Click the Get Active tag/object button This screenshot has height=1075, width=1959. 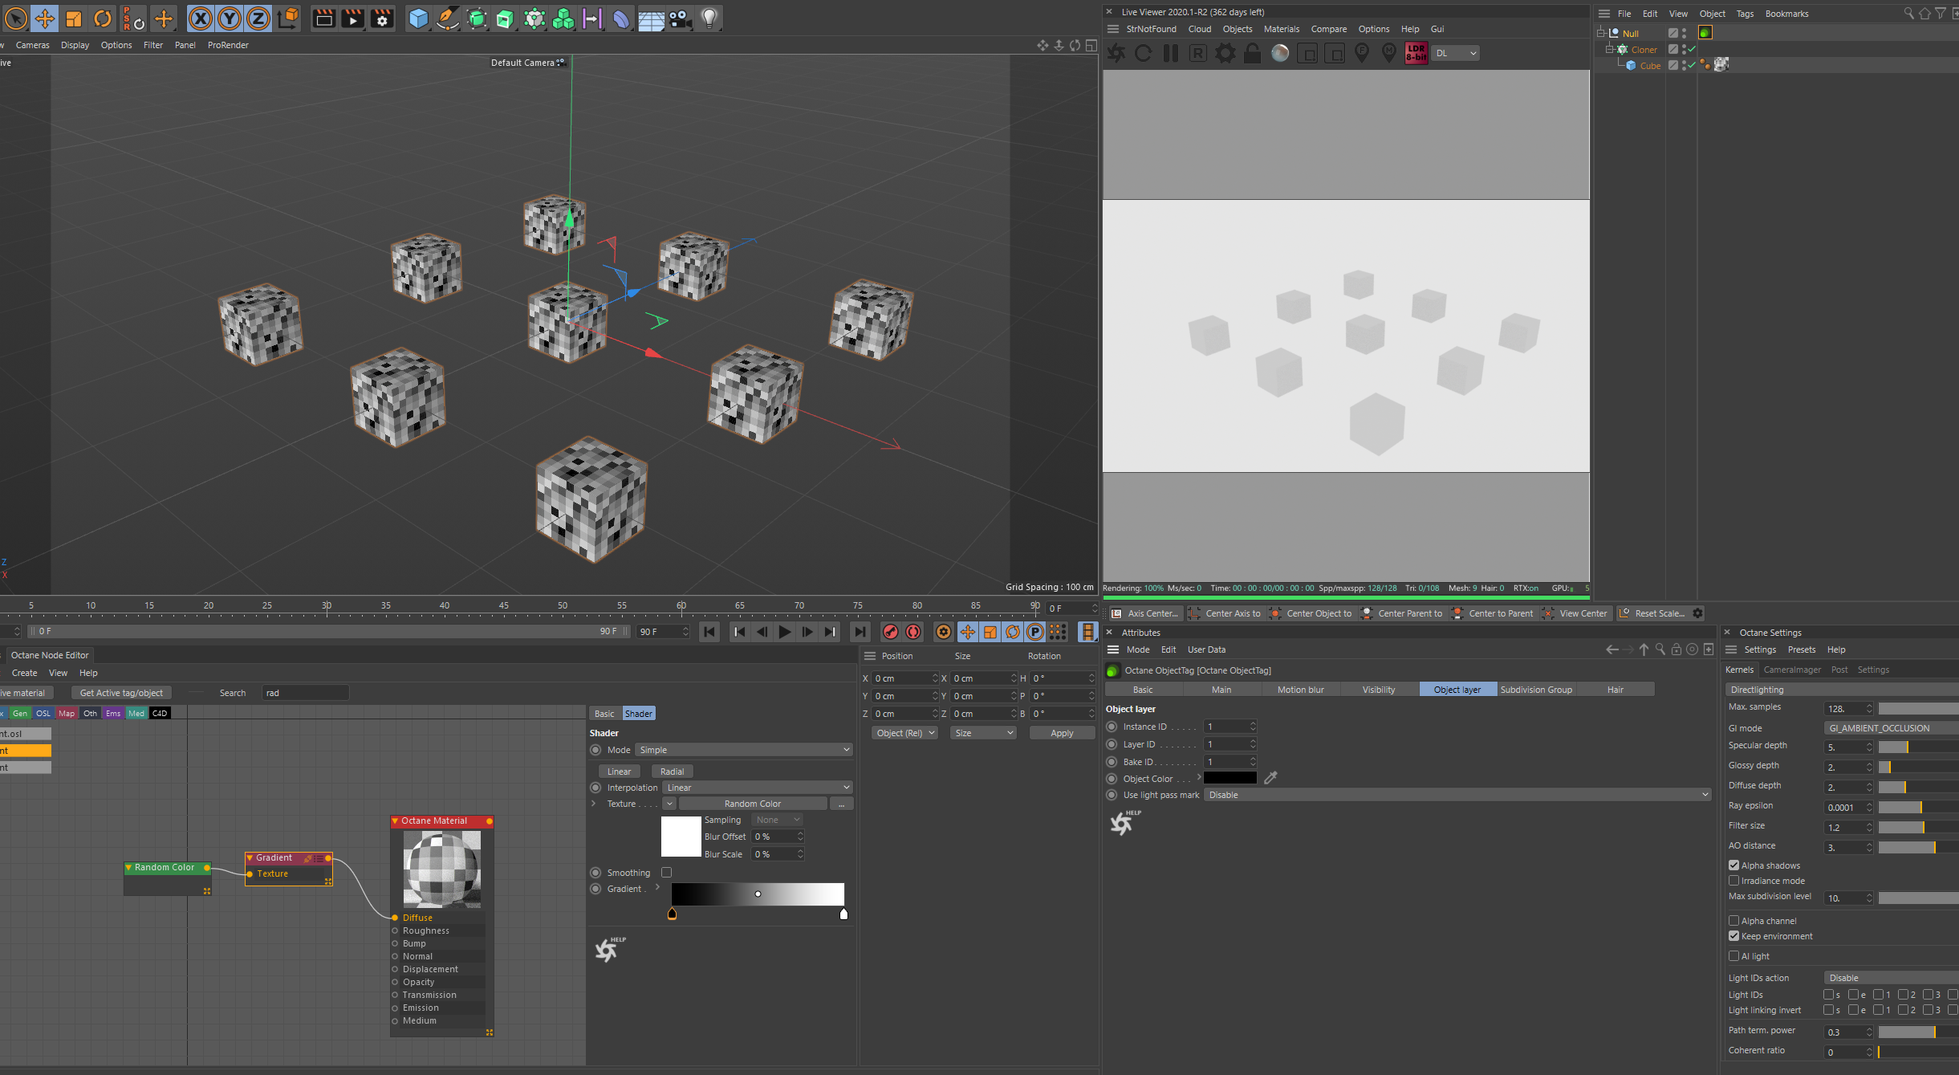click(121, 693)
